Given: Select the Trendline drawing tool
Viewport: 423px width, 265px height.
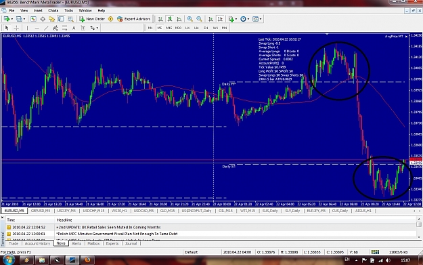Looking at the screenshot, I should pos(47,28).
